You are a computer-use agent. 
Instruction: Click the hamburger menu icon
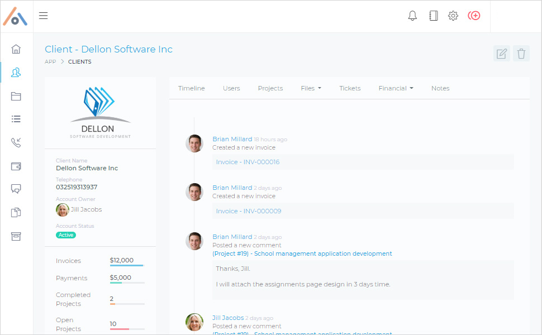pyautogui.click(x=43, y=16)
